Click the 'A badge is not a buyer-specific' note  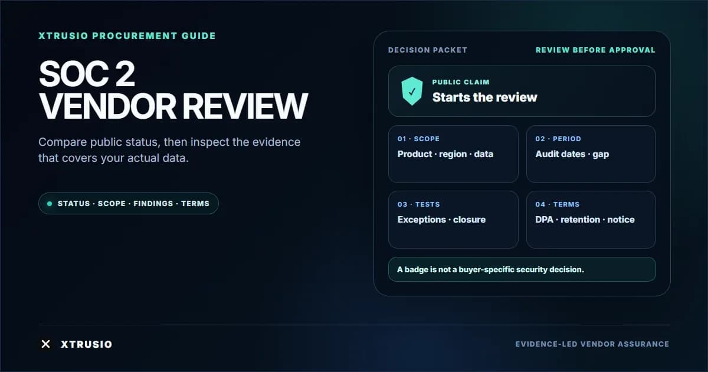[522, 269]
